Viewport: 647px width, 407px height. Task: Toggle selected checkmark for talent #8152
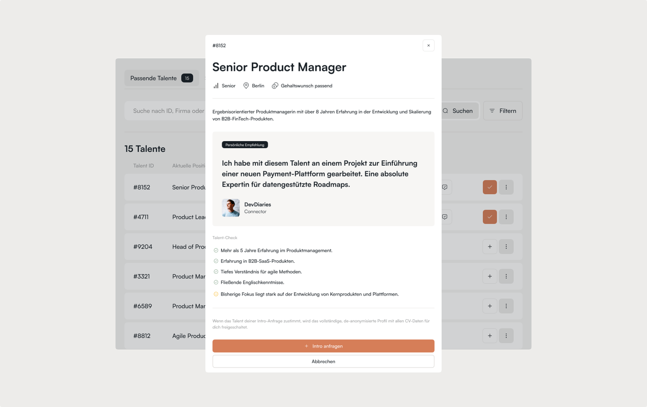point(490,187)
